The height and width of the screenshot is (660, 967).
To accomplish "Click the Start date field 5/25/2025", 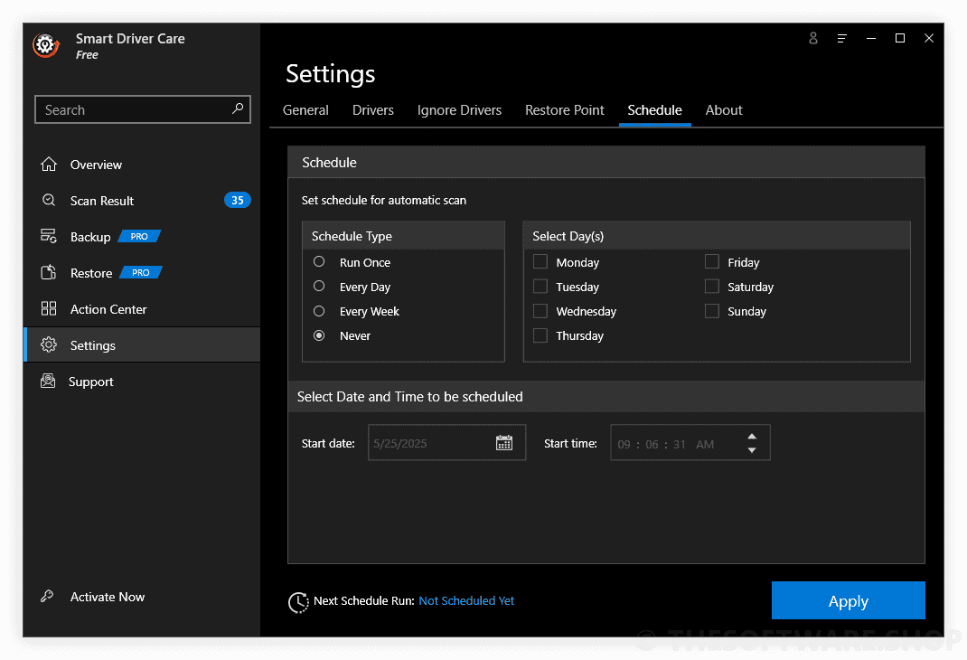I will (446, 442).
